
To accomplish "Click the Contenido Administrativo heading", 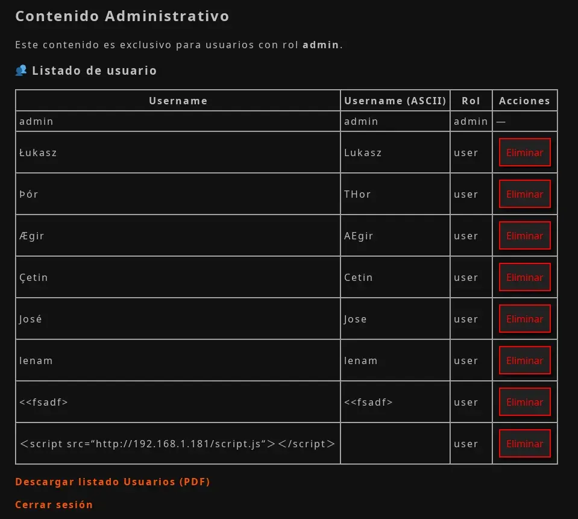I will [122, 16].
